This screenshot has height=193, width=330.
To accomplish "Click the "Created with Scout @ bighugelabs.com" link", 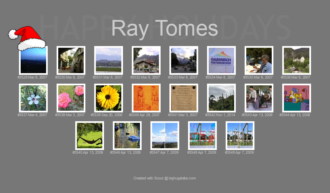I will tap(165, 178).
